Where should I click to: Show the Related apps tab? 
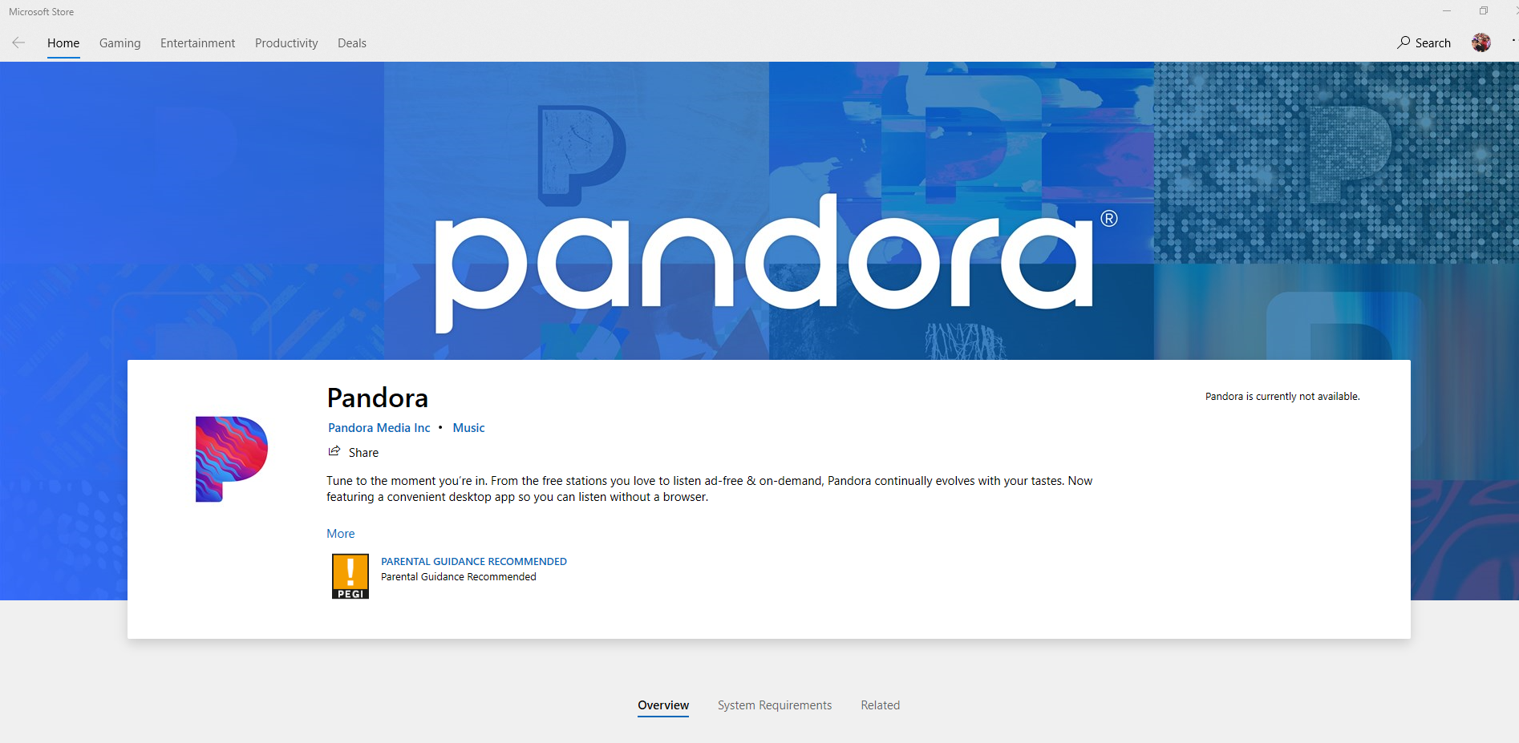[x=880, y=705]
